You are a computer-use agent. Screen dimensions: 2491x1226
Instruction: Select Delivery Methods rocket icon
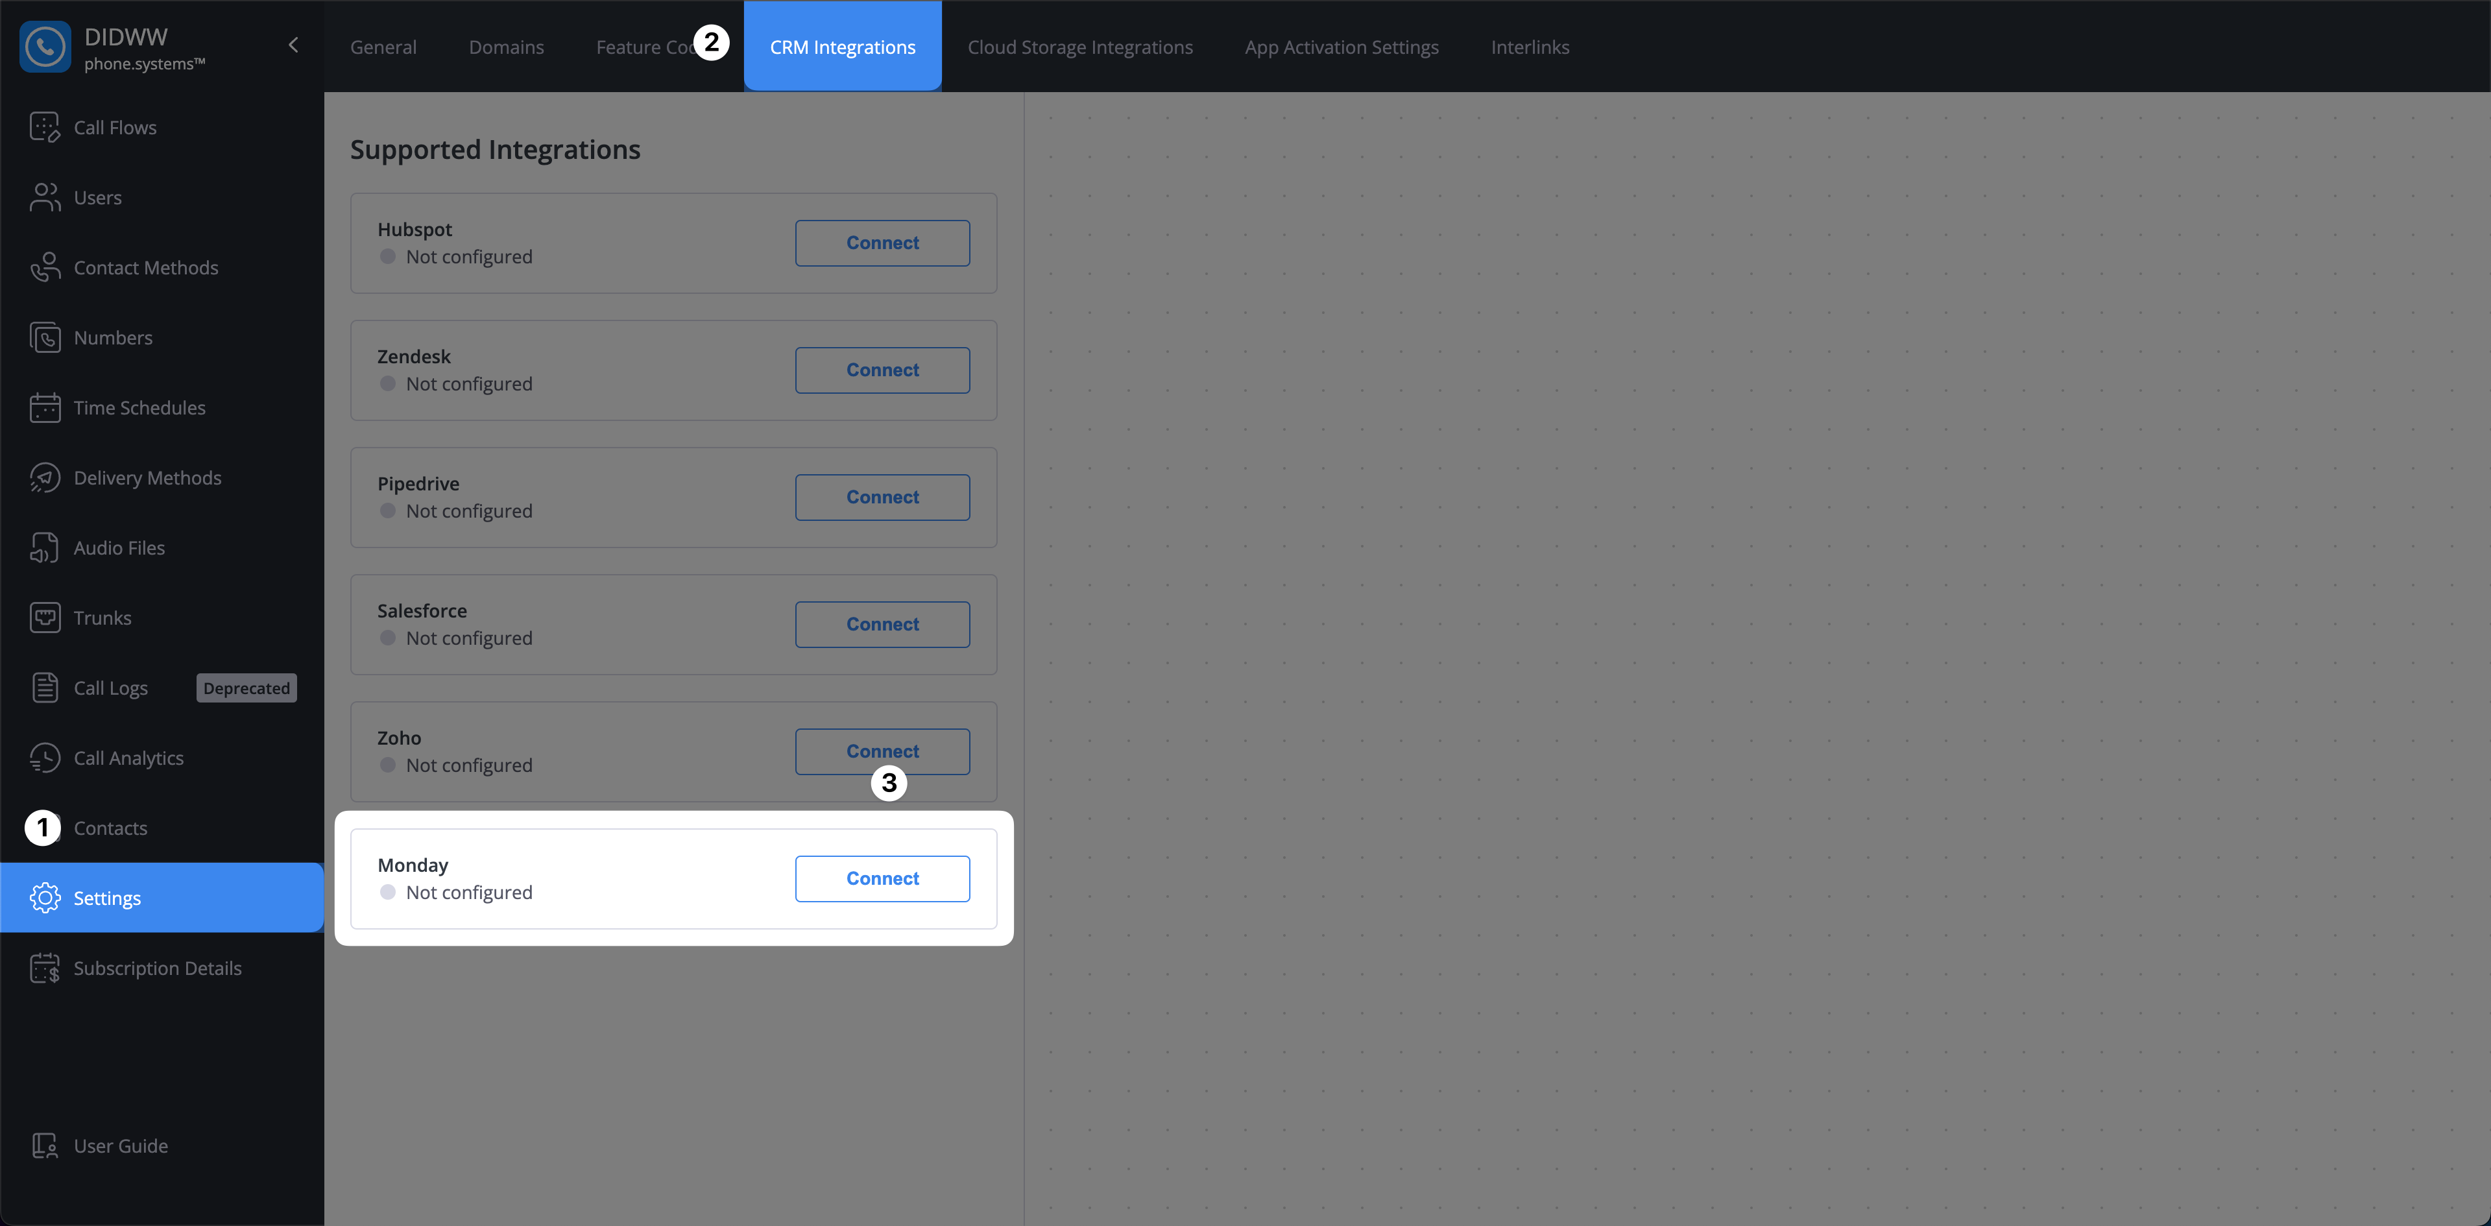(45, 477)
